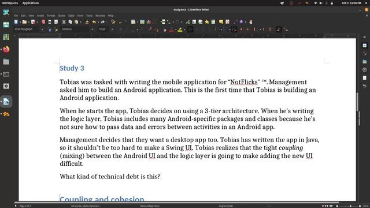Click Track Changes icon
The width and height of the screenshot is (370, 208).
click(227, 22)
